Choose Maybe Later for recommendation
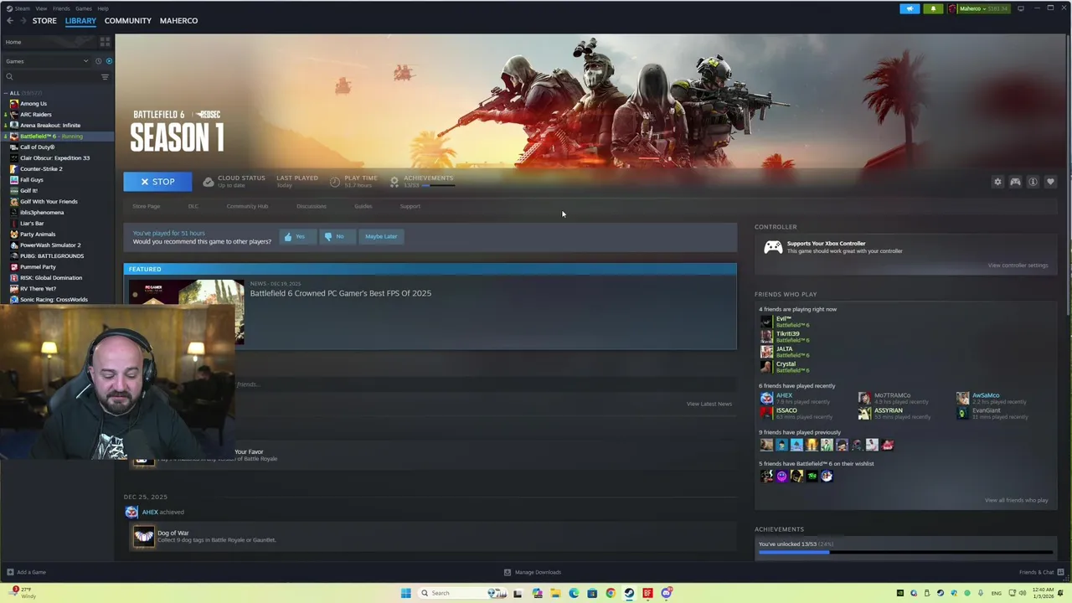Image resolution: width=1072 pixels, height=603 pixels. pyautogui.click(x=381, y=237)
